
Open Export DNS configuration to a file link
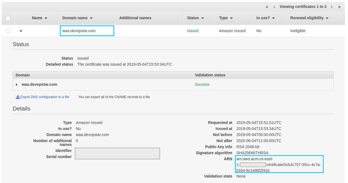coord(45,97)
